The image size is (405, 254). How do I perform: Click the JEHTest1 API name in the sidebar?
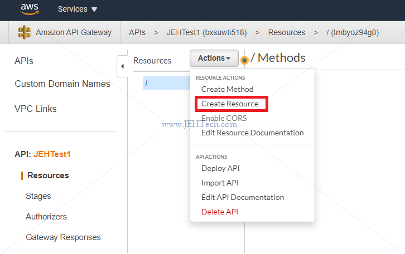coord(52,154)
